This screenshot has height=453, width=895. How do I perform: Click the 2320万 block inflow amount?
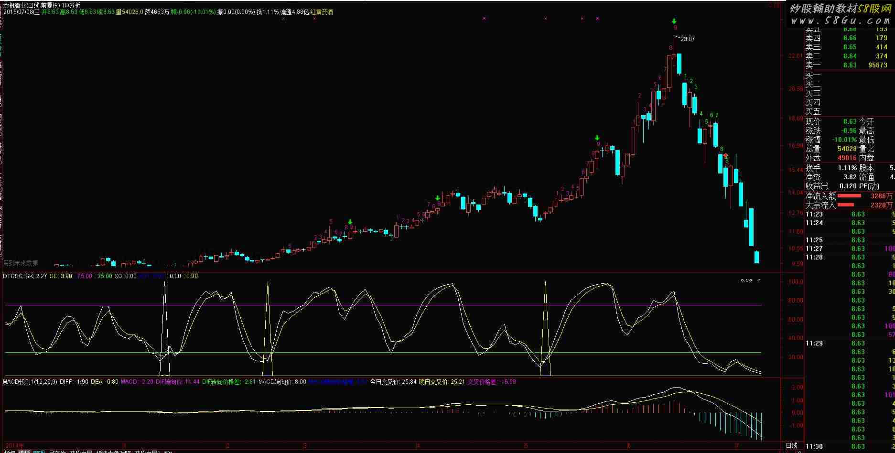[882, 205]
